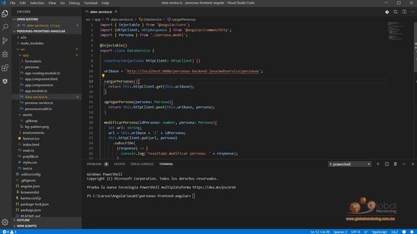Switch to the Debug Console tab
The height and width of the screenshot is (234, 417).
[142, 164]
